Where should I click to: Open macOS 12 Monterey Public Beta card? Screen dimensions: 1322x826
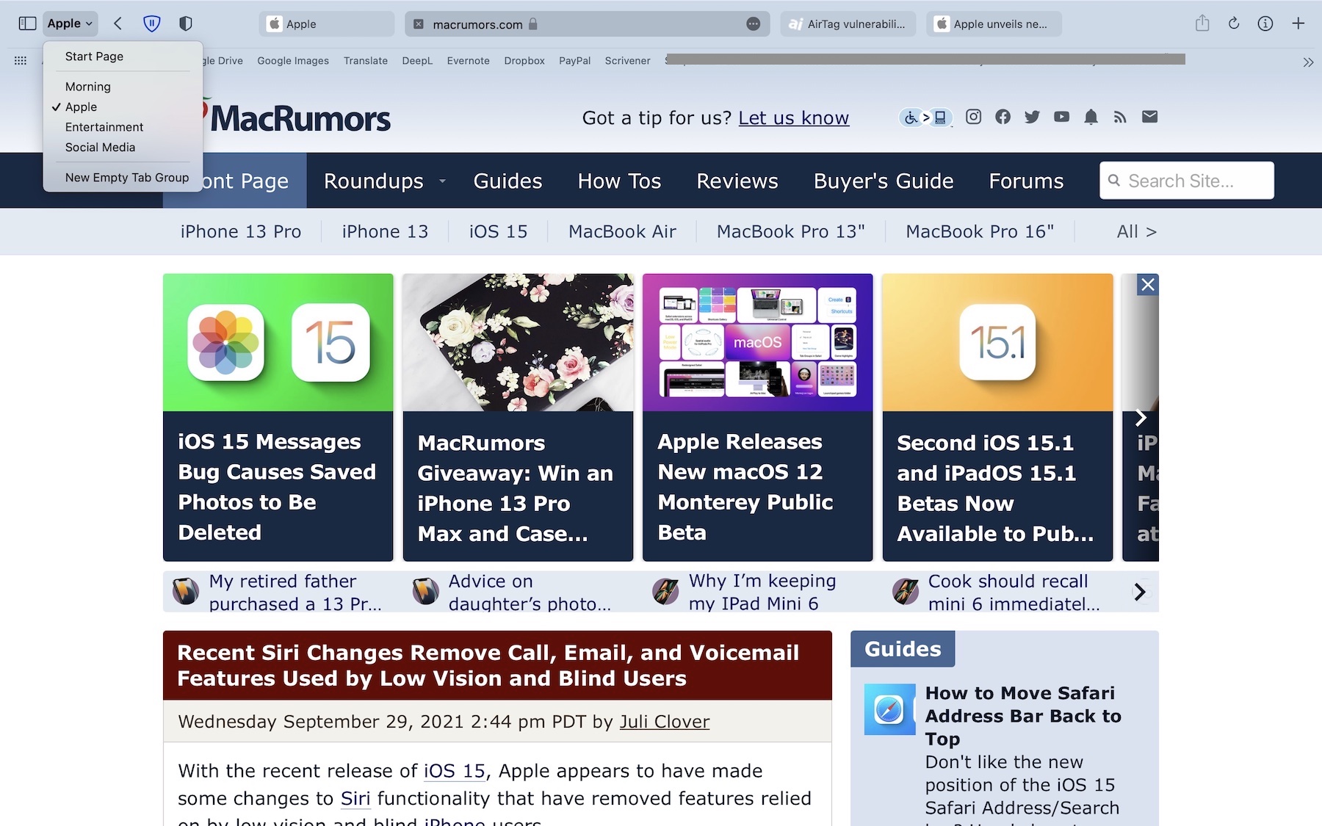point(758,417)
